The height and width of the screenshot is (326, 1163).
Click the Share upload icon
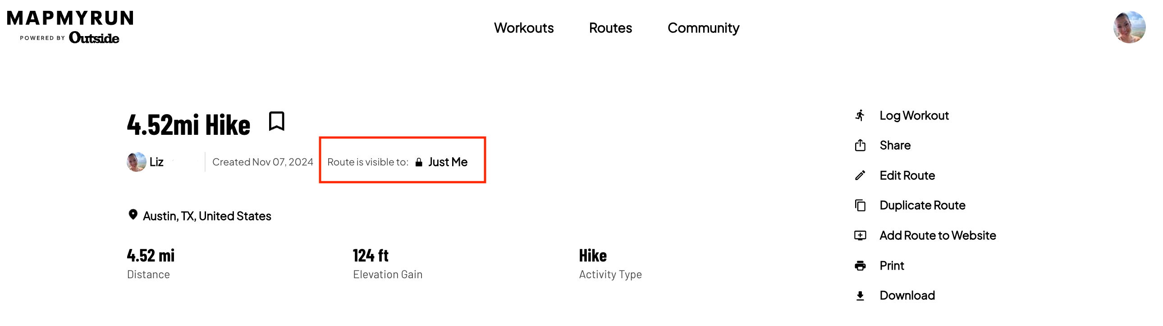pos(860,145)
